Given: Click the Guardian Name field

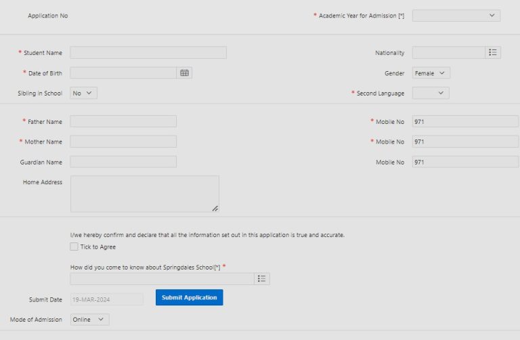Looking at the screenshot, I should [123, 162].
